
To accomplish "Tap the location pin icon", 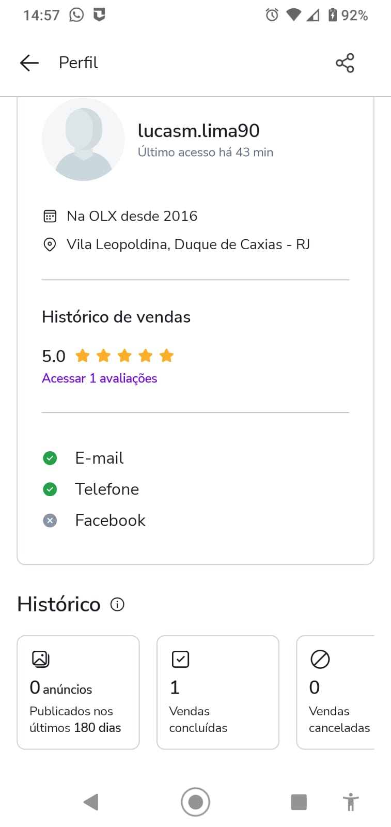I will pos(50,244).
